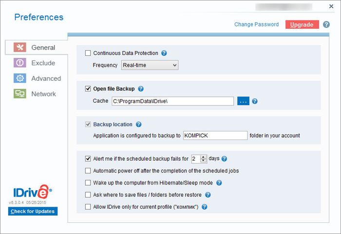Viewport: 341px width, 234px height.
Task: Click help icon beside Backup location
Action: pos(138,124)
